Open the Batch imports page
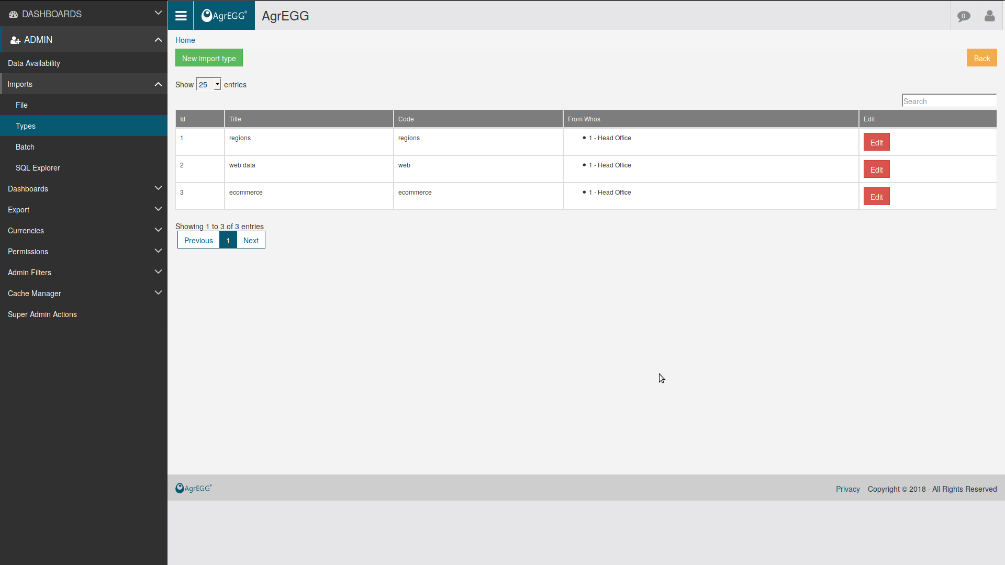Screen dimensions: 1005x565 pos(84,146)
